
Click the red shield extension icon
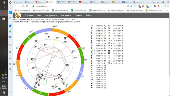click(x=159, y=6)
